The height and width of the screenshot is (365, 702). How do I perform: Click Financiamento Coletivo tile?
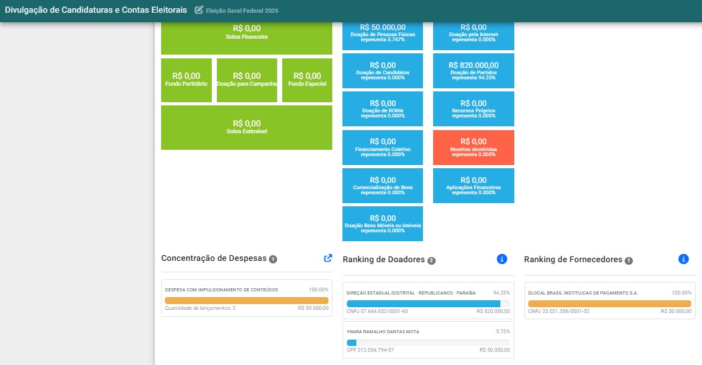[382, 147]
